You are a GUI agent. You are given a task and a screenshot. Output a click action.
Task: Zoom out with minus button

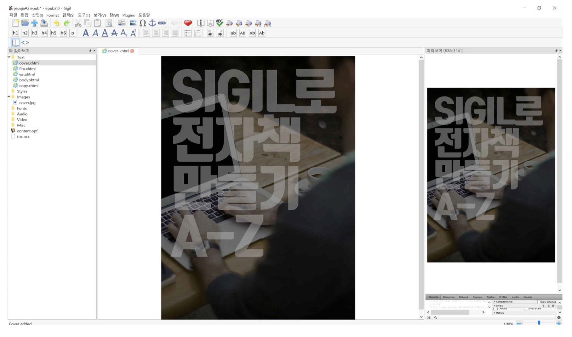519,323
